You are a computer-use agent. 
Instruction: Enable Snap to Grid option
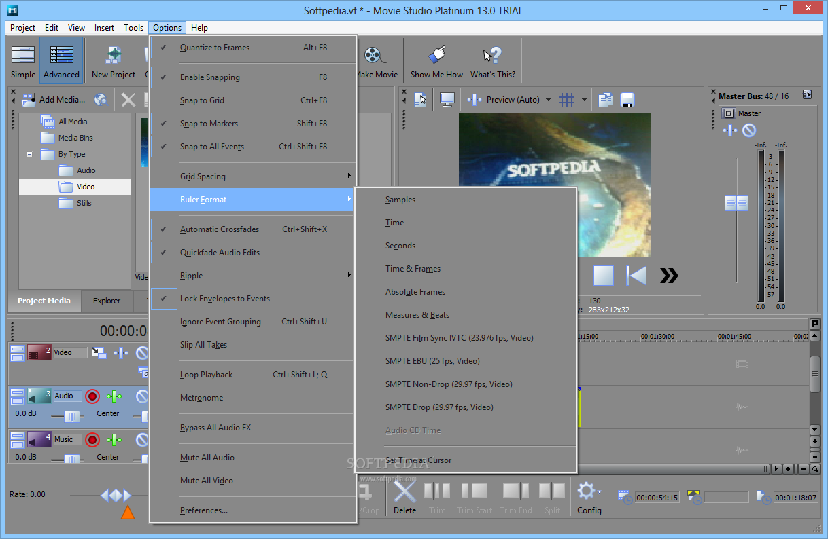click(x=254, y=100)
